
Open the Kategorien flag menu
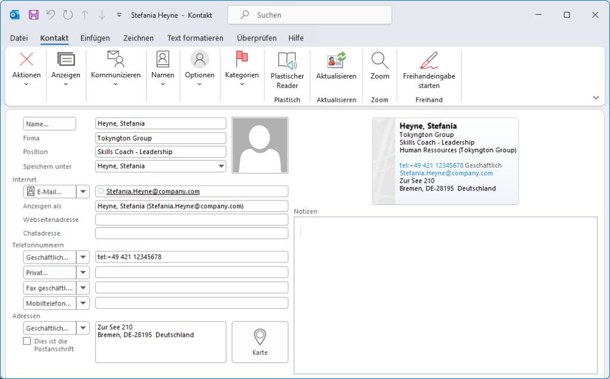point(242,69)
